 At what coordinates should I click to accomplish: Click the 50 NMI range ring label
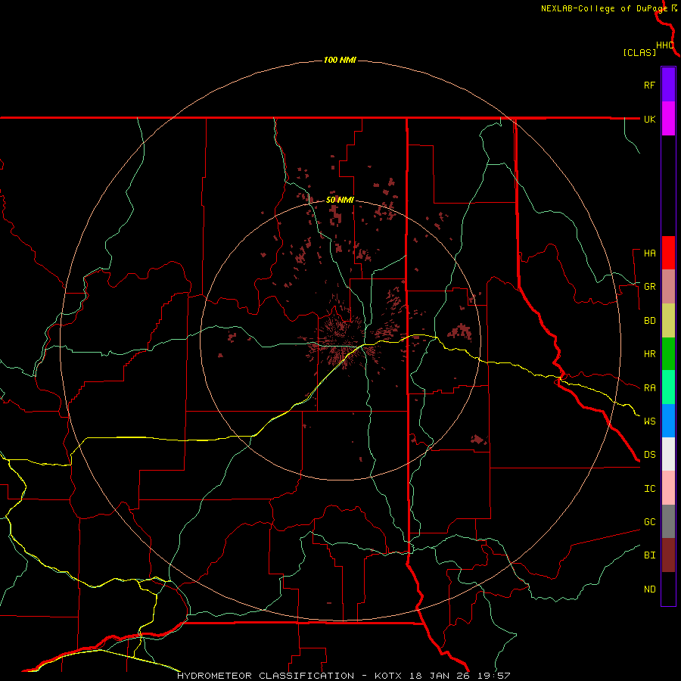pyautogui.click(x=340, y=200)
